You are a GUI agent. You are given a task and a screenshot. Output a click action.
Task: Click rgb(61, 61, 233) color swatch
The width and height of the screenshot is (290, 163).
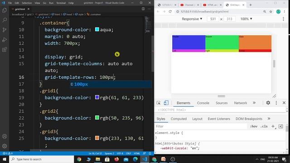point(97,97)
